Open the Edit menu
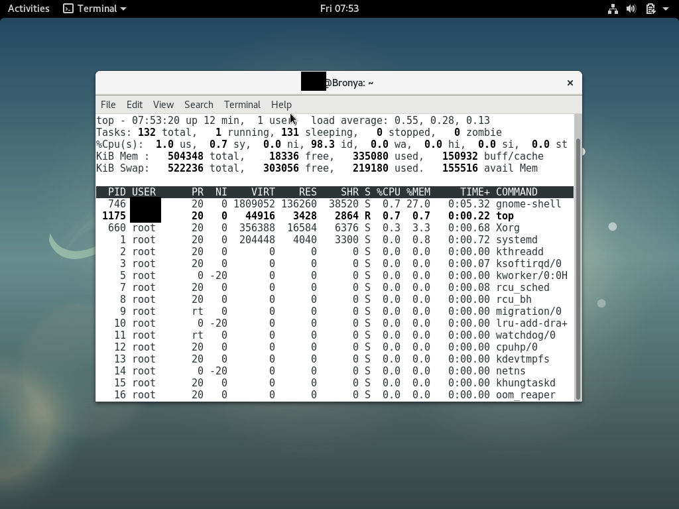The width and height of the screenshot is (679, 509). [x=134, y=105]
